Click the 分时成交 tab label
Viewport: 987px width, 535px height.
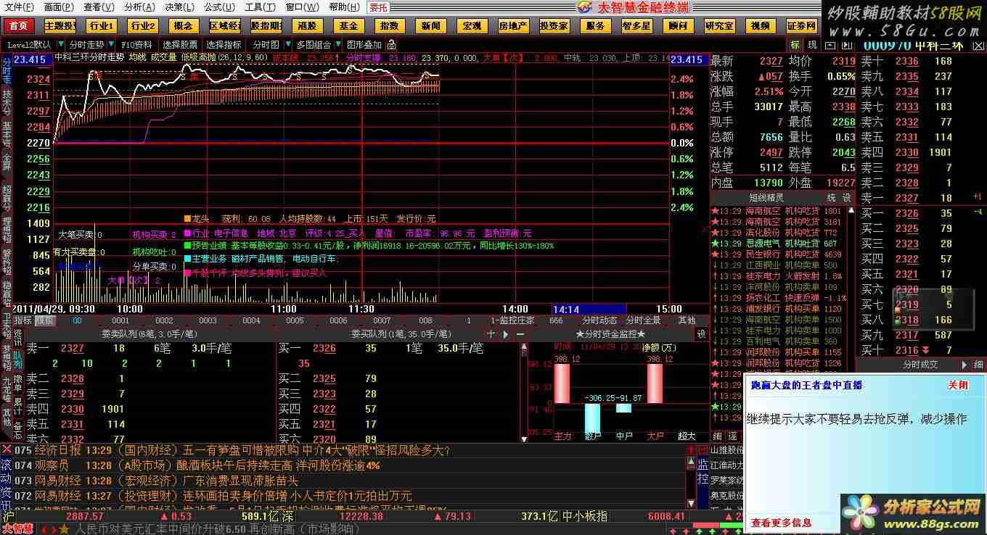pos(920,365)
